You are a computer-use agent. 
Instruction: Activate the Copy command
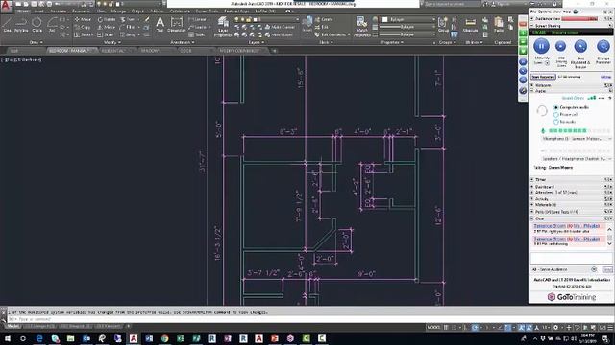(83, 27)
